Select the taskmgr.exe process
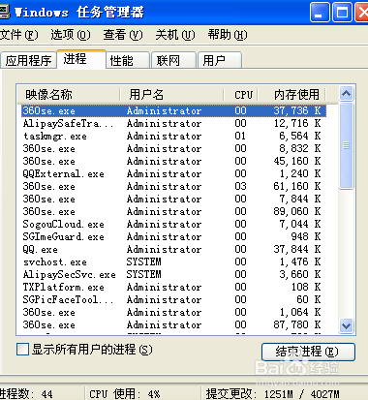 tap(173, 136)
